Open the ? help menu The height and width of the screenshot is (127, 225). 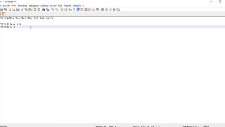84,6
